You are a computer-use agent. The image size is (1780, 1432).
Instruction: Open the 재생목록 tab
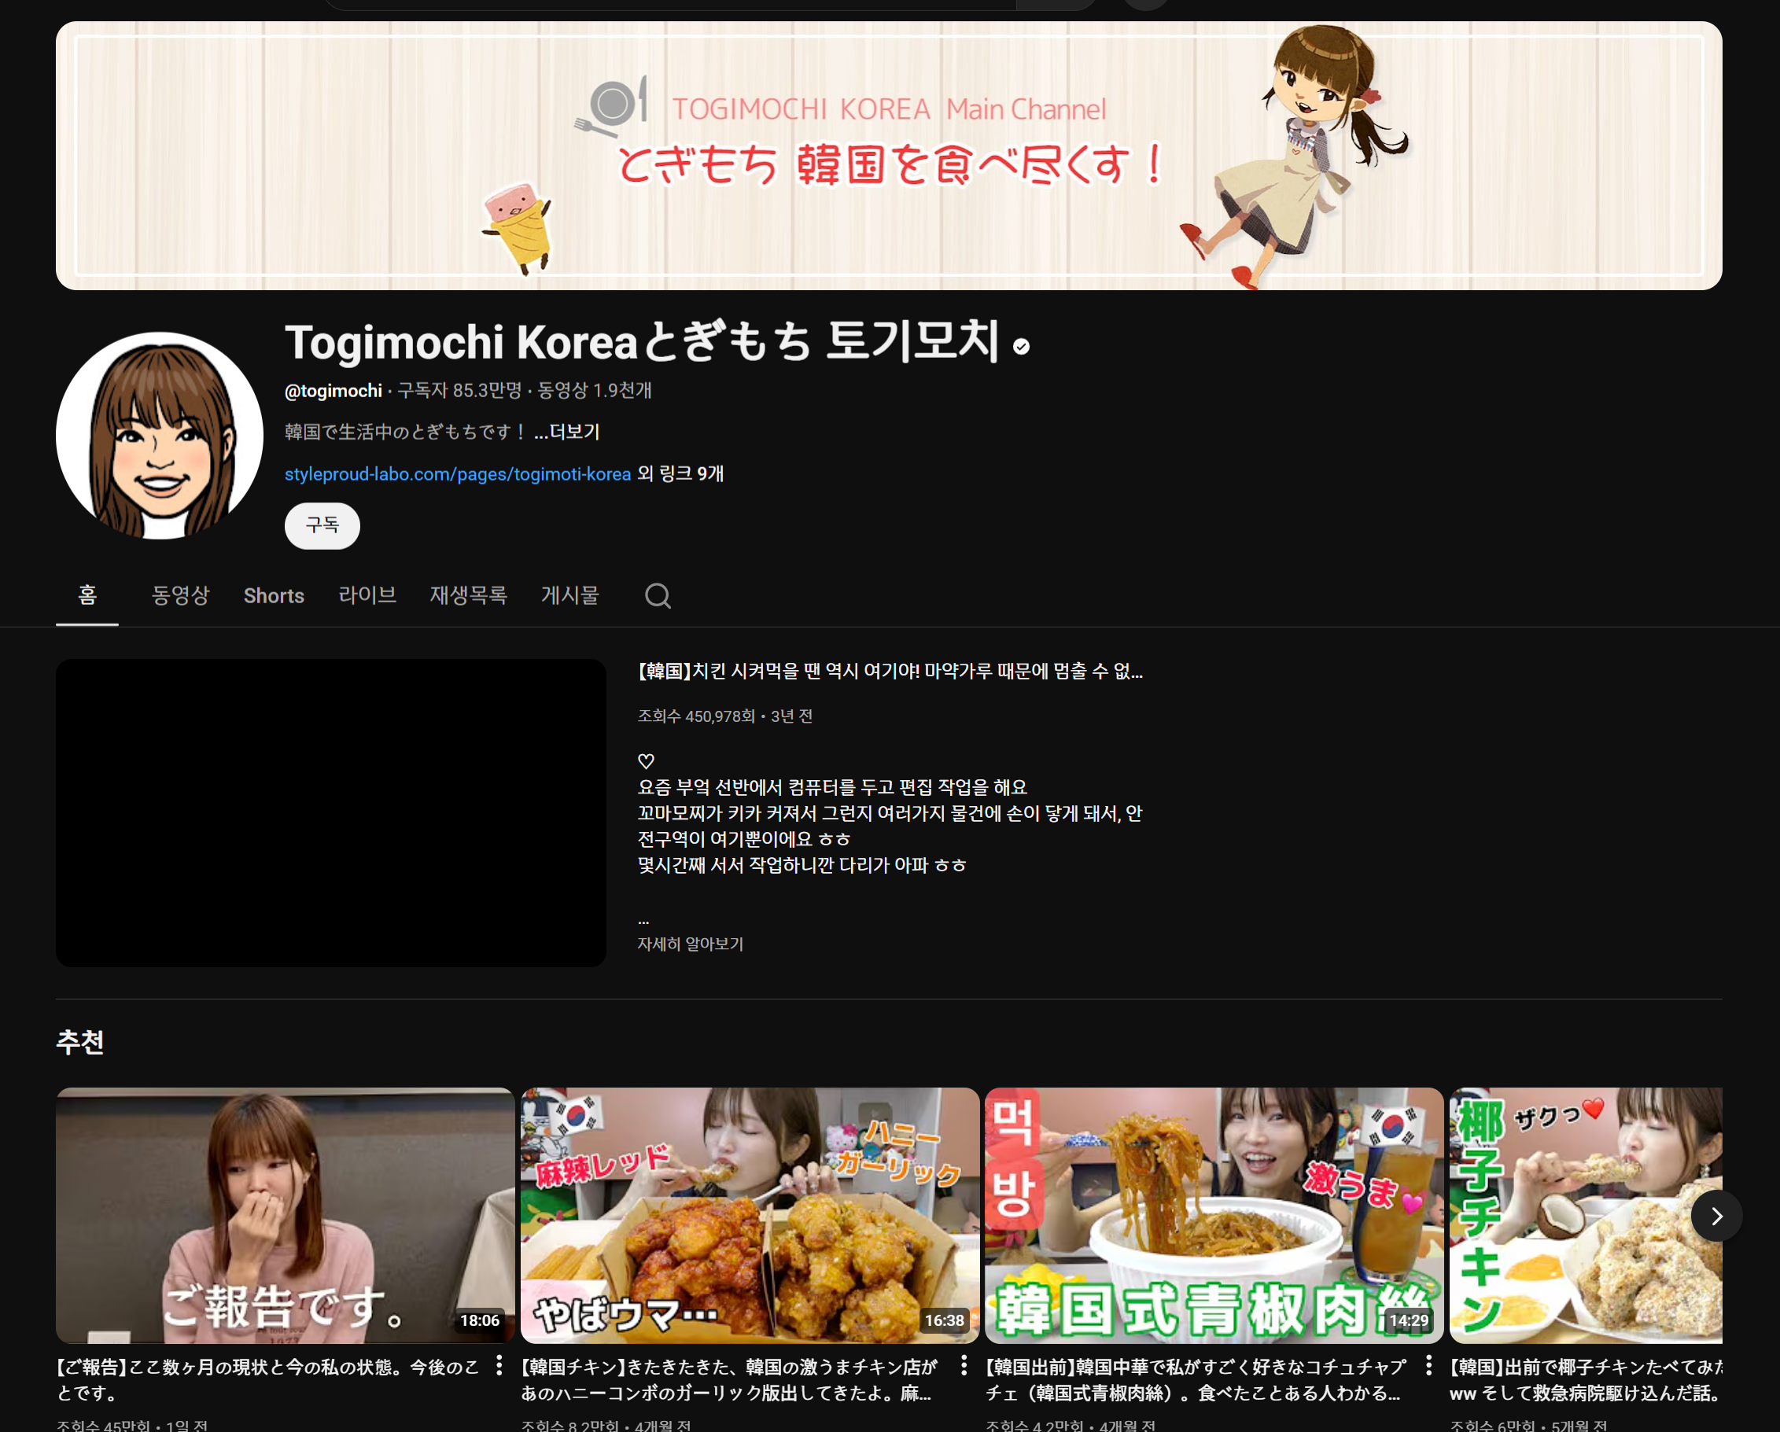[x=468, y=595]
